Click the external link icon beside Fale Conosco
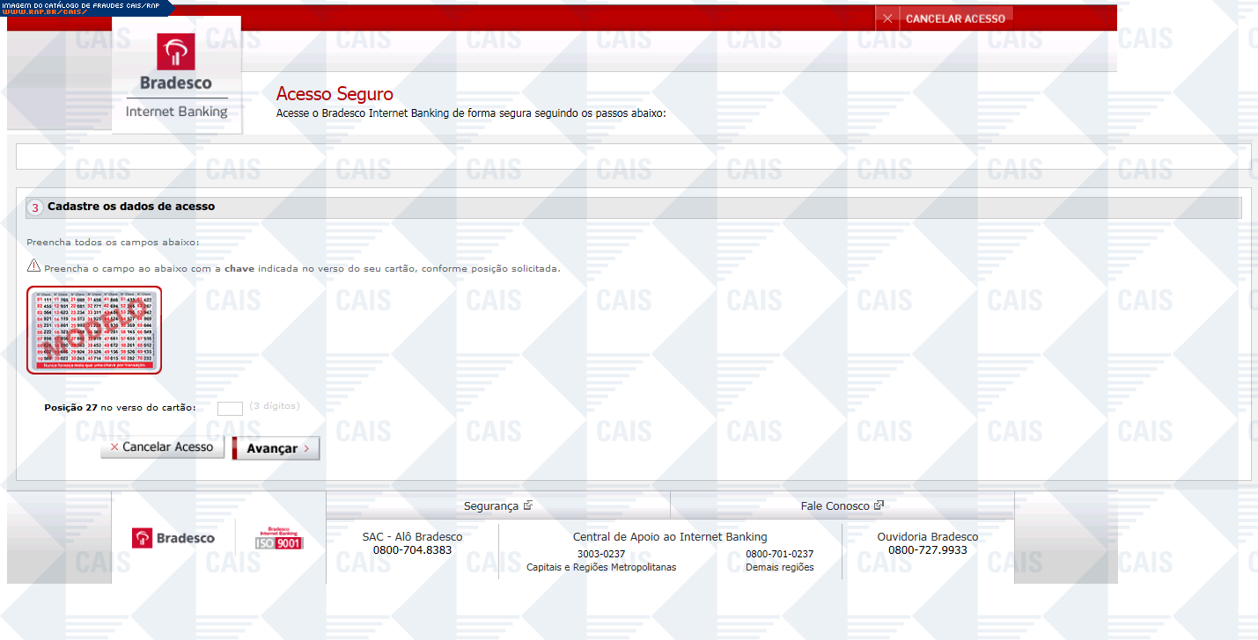Image resolution: width=1258 pixels, height=640 pixels. pyautogui.click(x=879, y=505)
